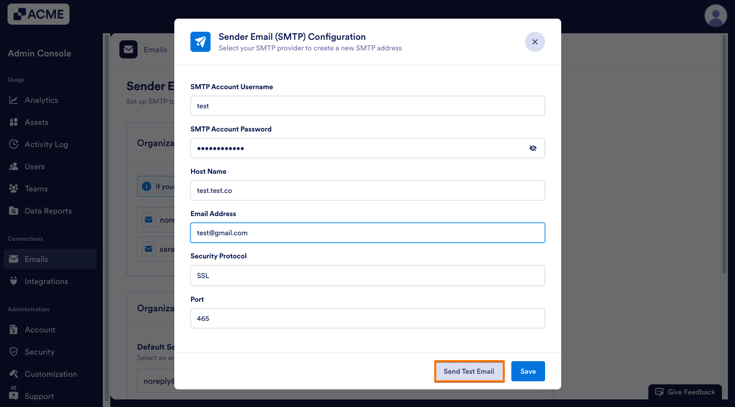This screenshot has height=407, width=735.
Task: Open Data Reports
Action: click(x=48, y=211)
